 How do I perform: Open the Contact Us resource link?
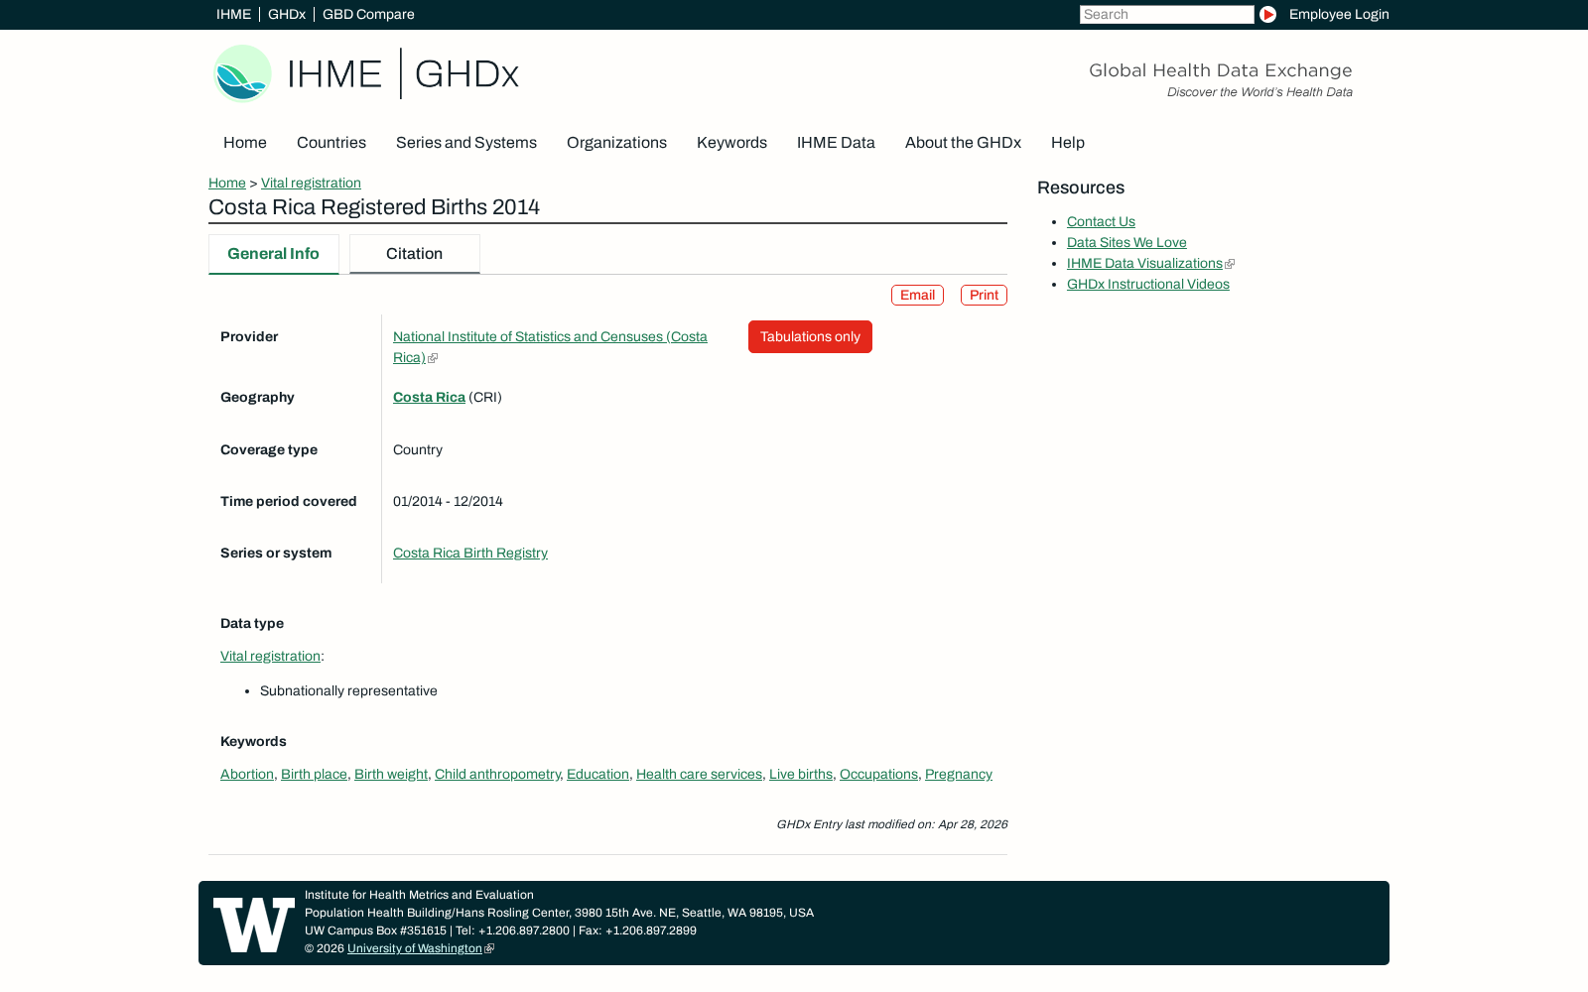click(x=1101, y=222)
